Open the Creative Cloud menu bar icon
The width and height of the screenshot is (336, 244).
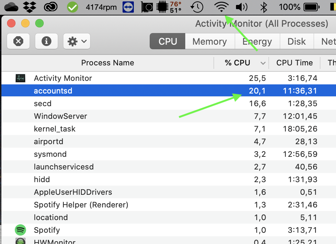tap(52, 7)
